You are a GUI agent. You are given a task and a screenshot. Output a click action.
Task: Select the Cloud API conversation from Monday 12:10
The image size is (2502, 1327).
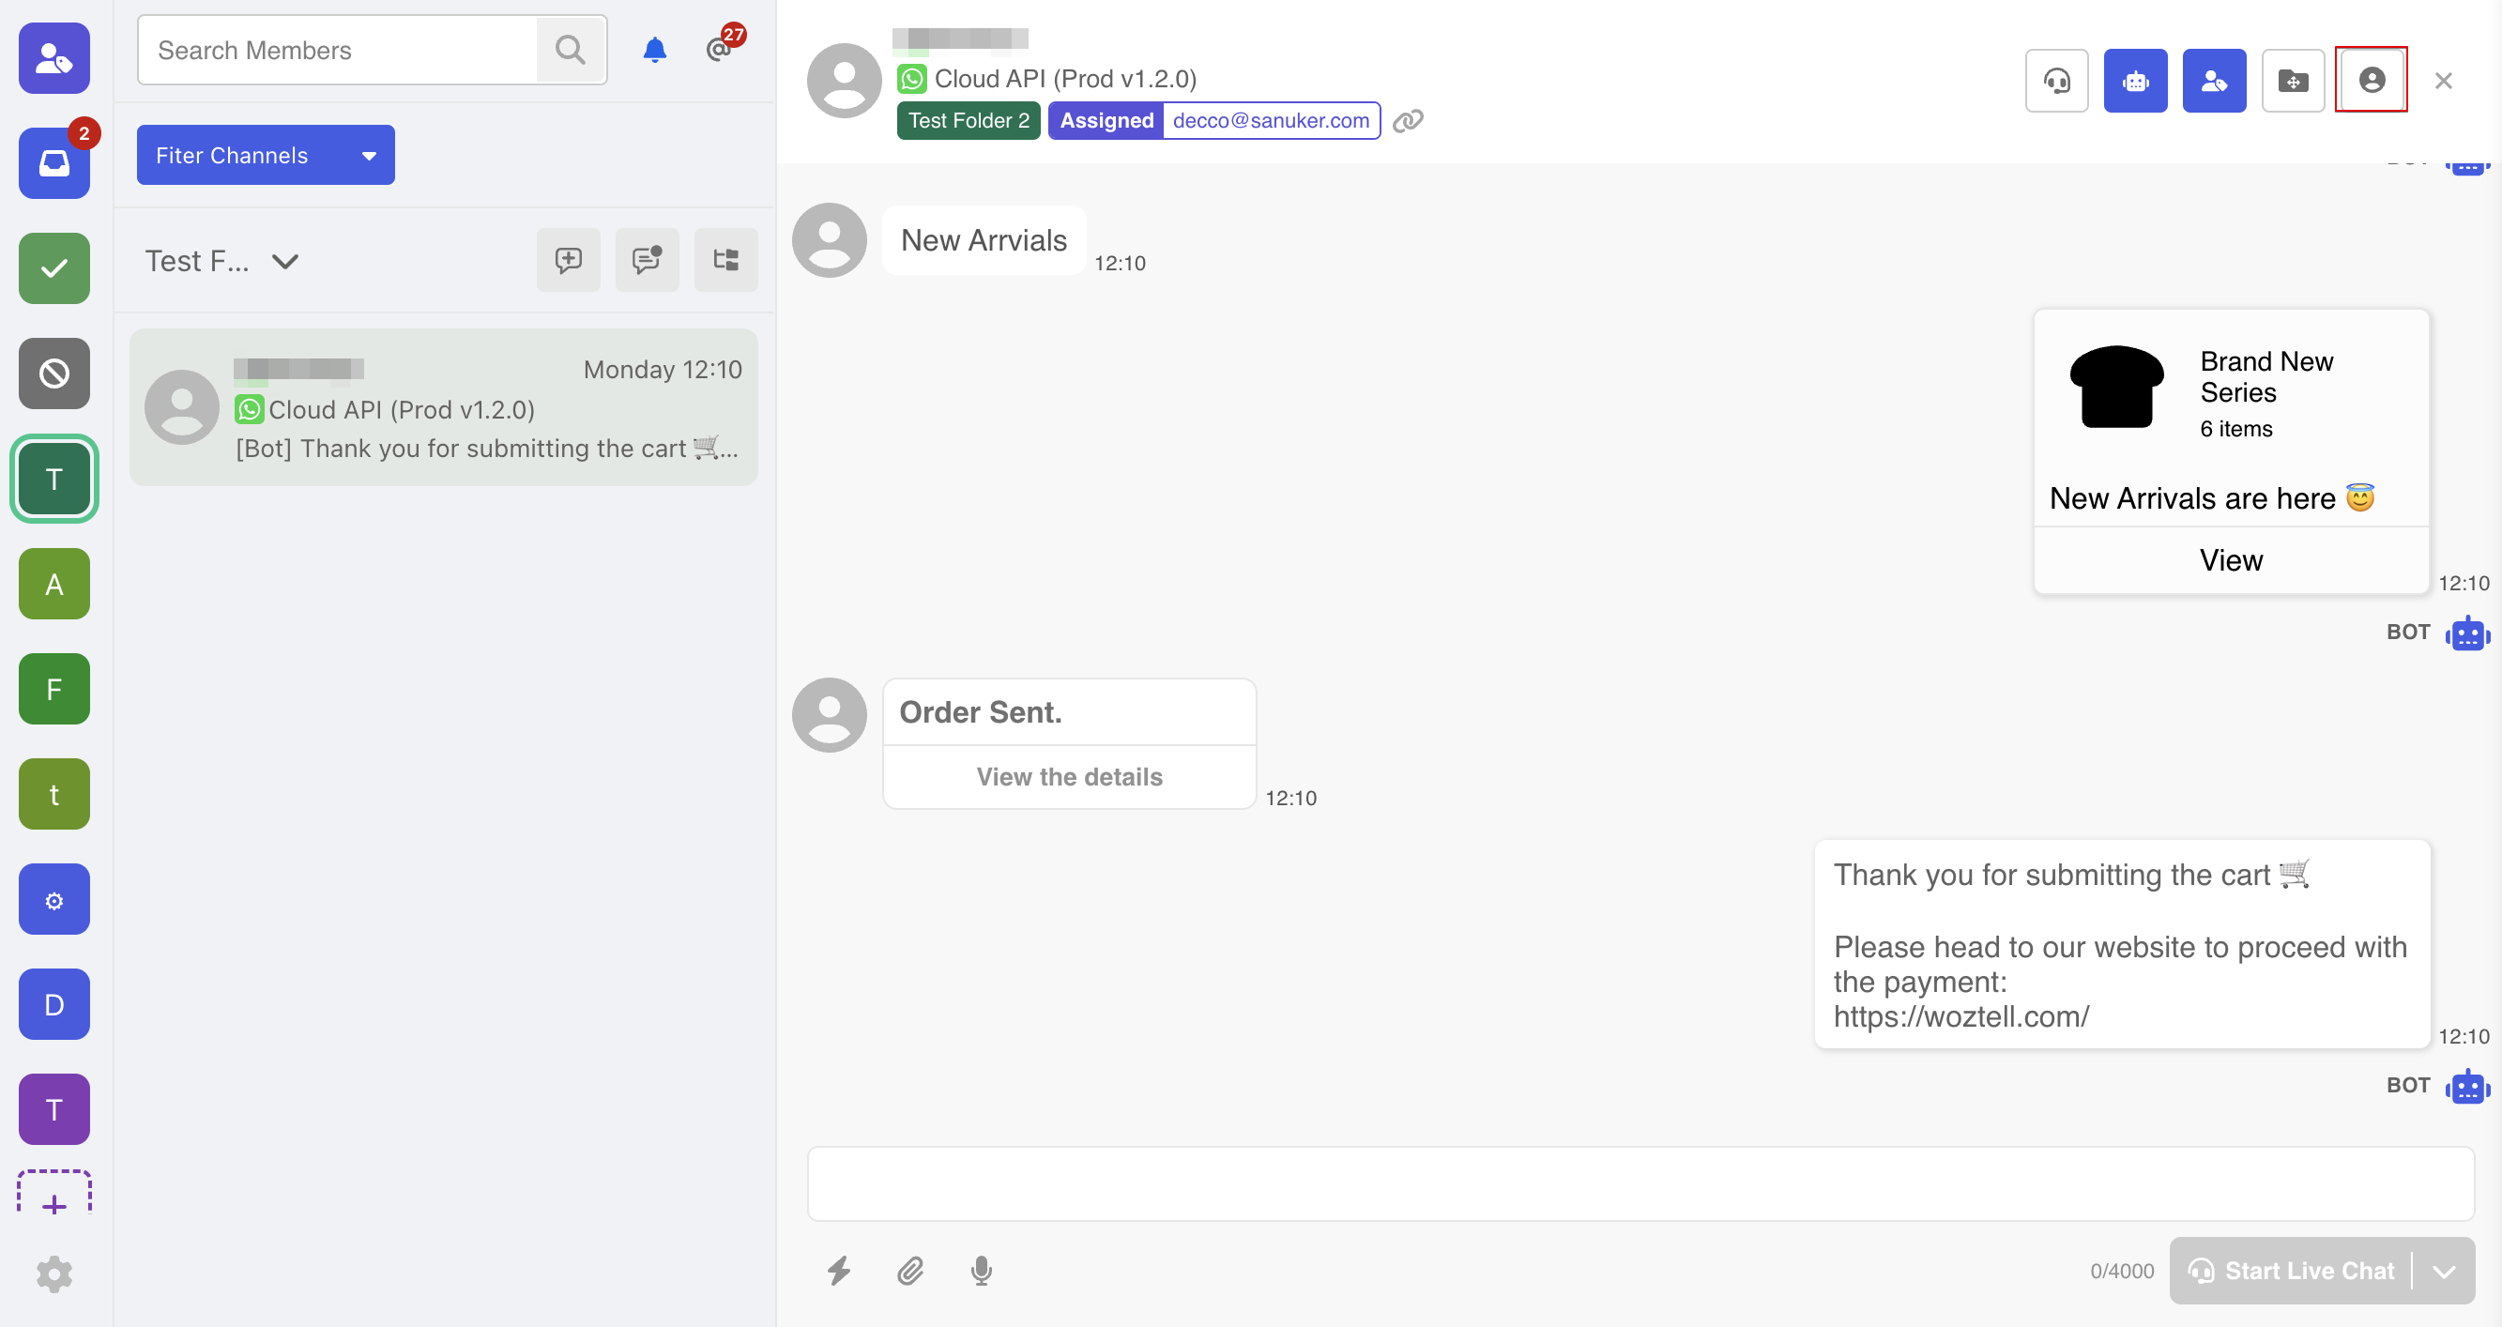(x=443, y=407)
